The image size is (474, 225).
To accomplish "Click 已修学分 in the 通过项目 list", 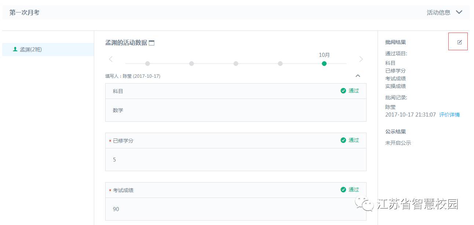I will pyautogui.click(x=396, y=71).
